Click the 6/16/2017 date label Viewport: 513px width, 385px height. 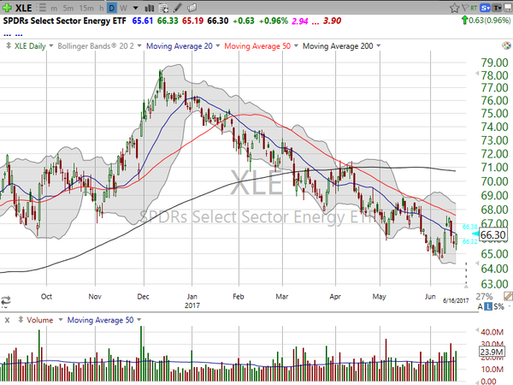click(x=456, y=300)
